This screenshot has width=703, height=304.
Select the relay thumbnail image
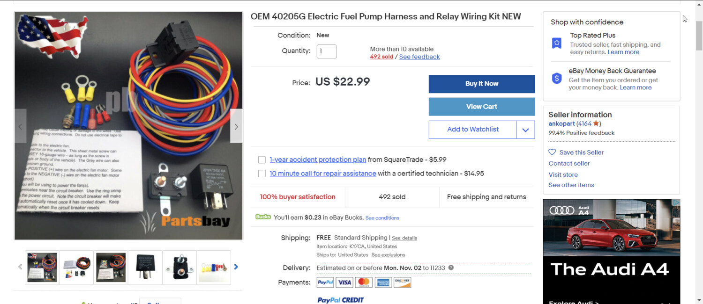pyautogui.click(x=145, y=268)
